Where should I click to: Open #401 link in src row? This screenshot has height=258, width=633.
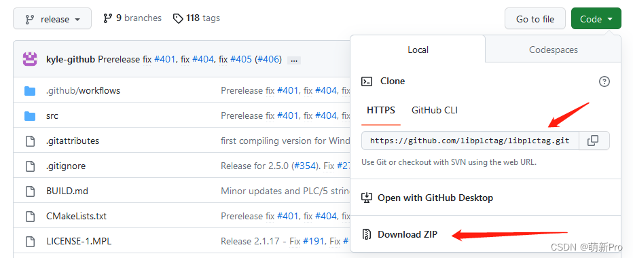[x=288, y=116]
